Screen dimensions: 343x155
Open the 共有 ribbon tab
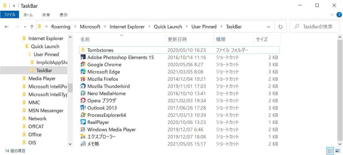[x=46, y=15]
